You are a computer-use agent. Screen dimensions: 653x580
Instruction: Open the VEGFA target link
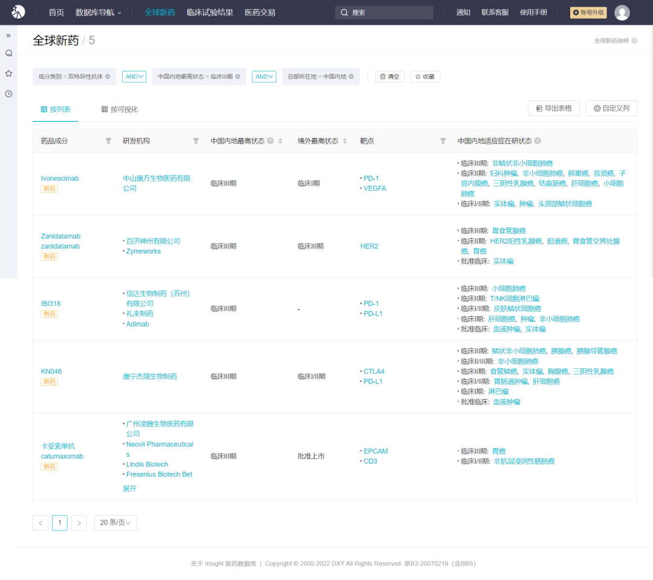[x=375, y=188]
